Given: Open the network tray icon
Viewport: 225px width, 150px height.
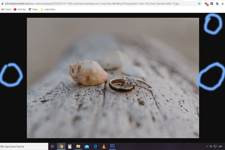Looking at the screenshot, I should [x=215, y=146].
